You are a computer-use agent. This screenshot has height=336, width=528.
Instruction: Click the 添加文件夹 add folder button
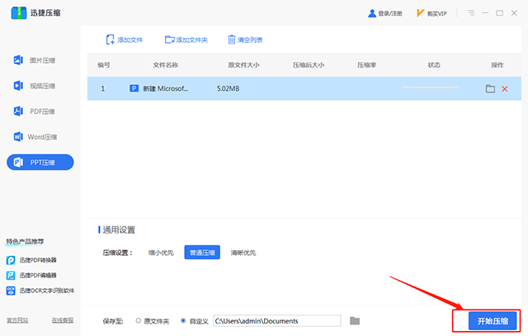[186, 40]
